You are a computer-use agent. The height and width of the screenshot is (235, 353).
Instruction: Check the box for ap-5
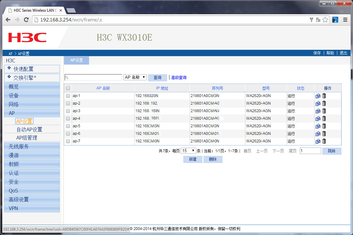(68, 126)
